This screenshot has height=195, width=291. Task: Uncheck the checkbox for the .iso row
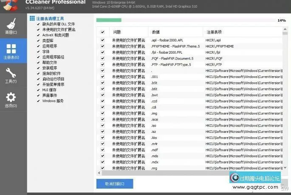[x=102, y=126]
